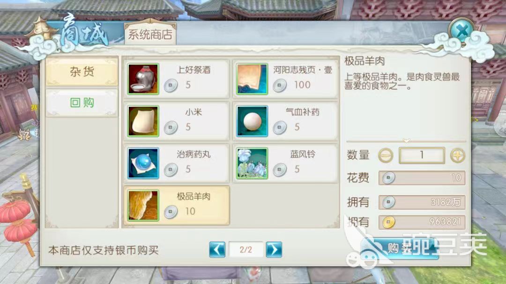This screenshot has height=284, width=506.
Task: Close the 商城 shop window
Action: pos(461,31)
